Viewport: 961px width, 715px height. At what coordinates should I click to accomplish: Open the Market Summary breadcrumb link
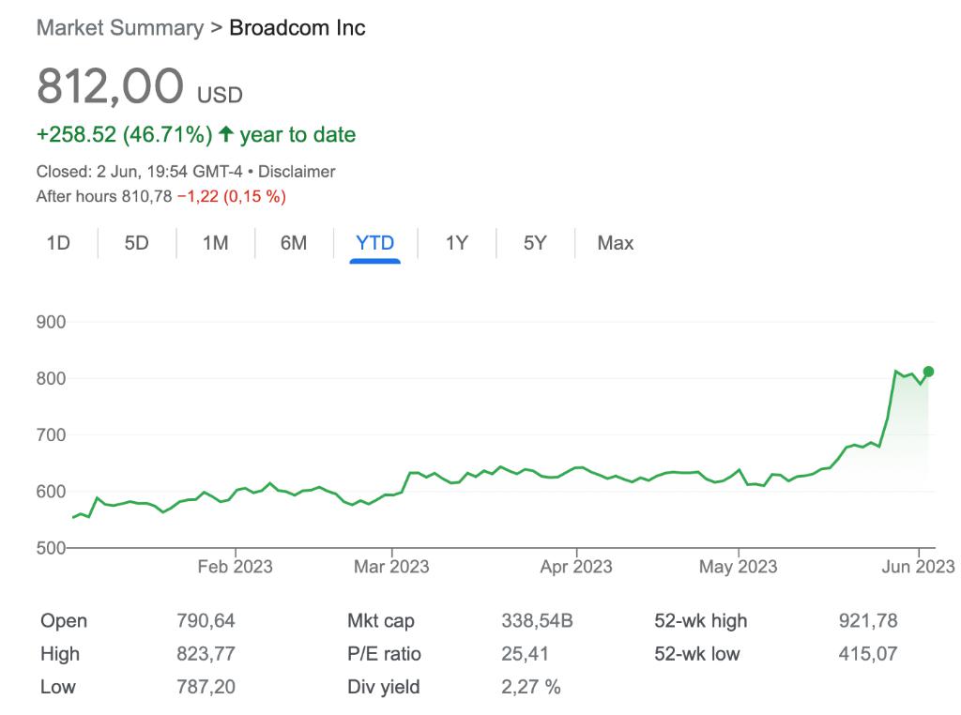(119, 28)
